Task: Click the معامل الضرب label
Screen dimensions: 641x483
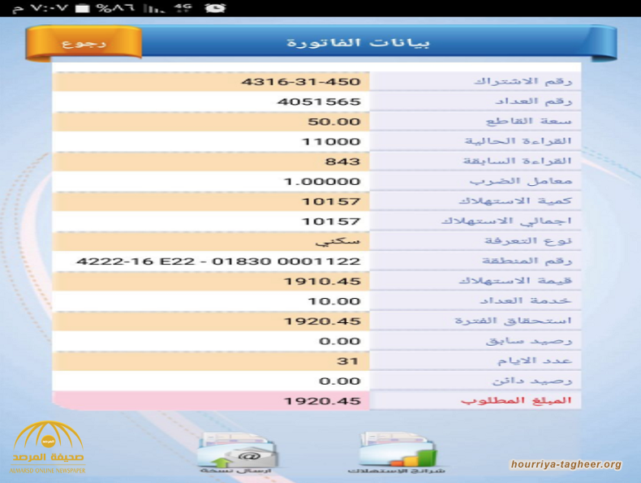Action: click(x=520, y=181)
